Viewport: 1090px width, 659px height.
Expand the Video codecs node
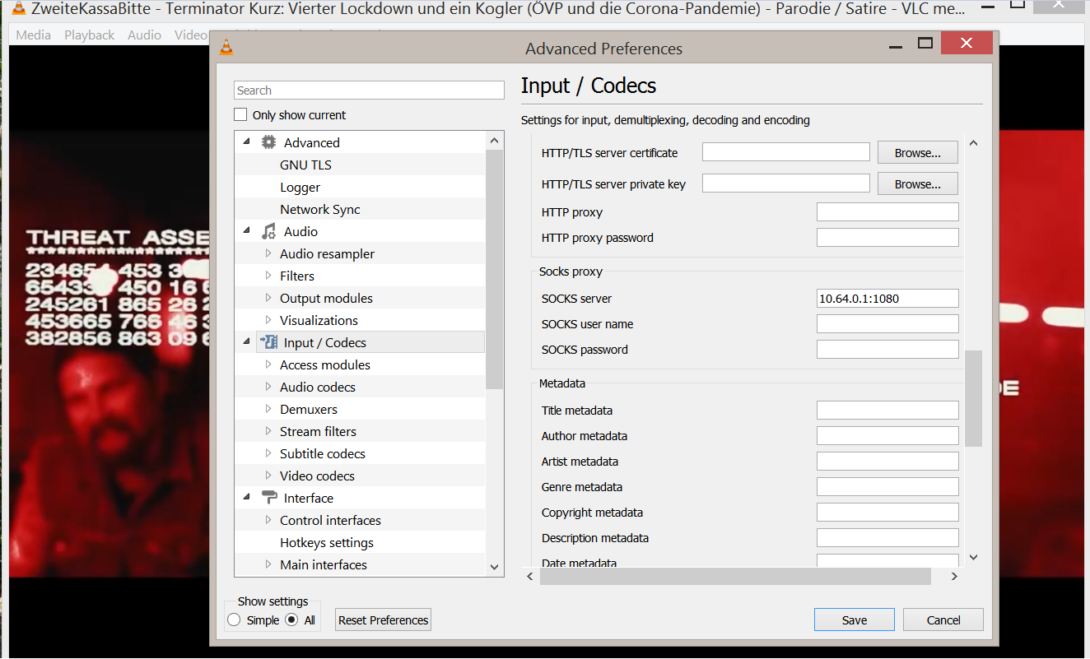point(268,476)
